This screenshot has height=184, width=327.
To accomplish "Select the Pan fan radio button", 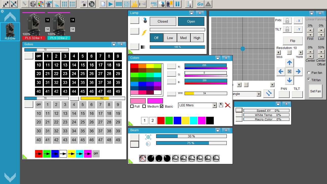I will click(x=309, y=73).
